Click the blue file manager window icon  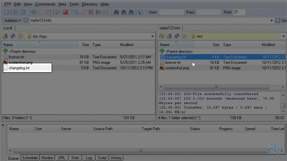point(23,12)
